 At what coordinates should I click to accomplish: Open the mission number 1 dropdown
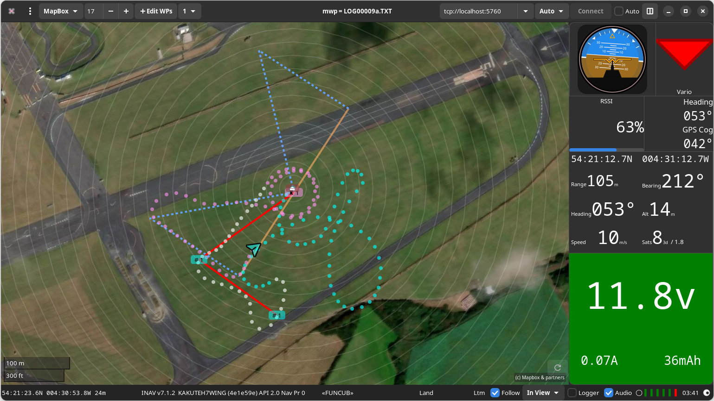point(189,11)
